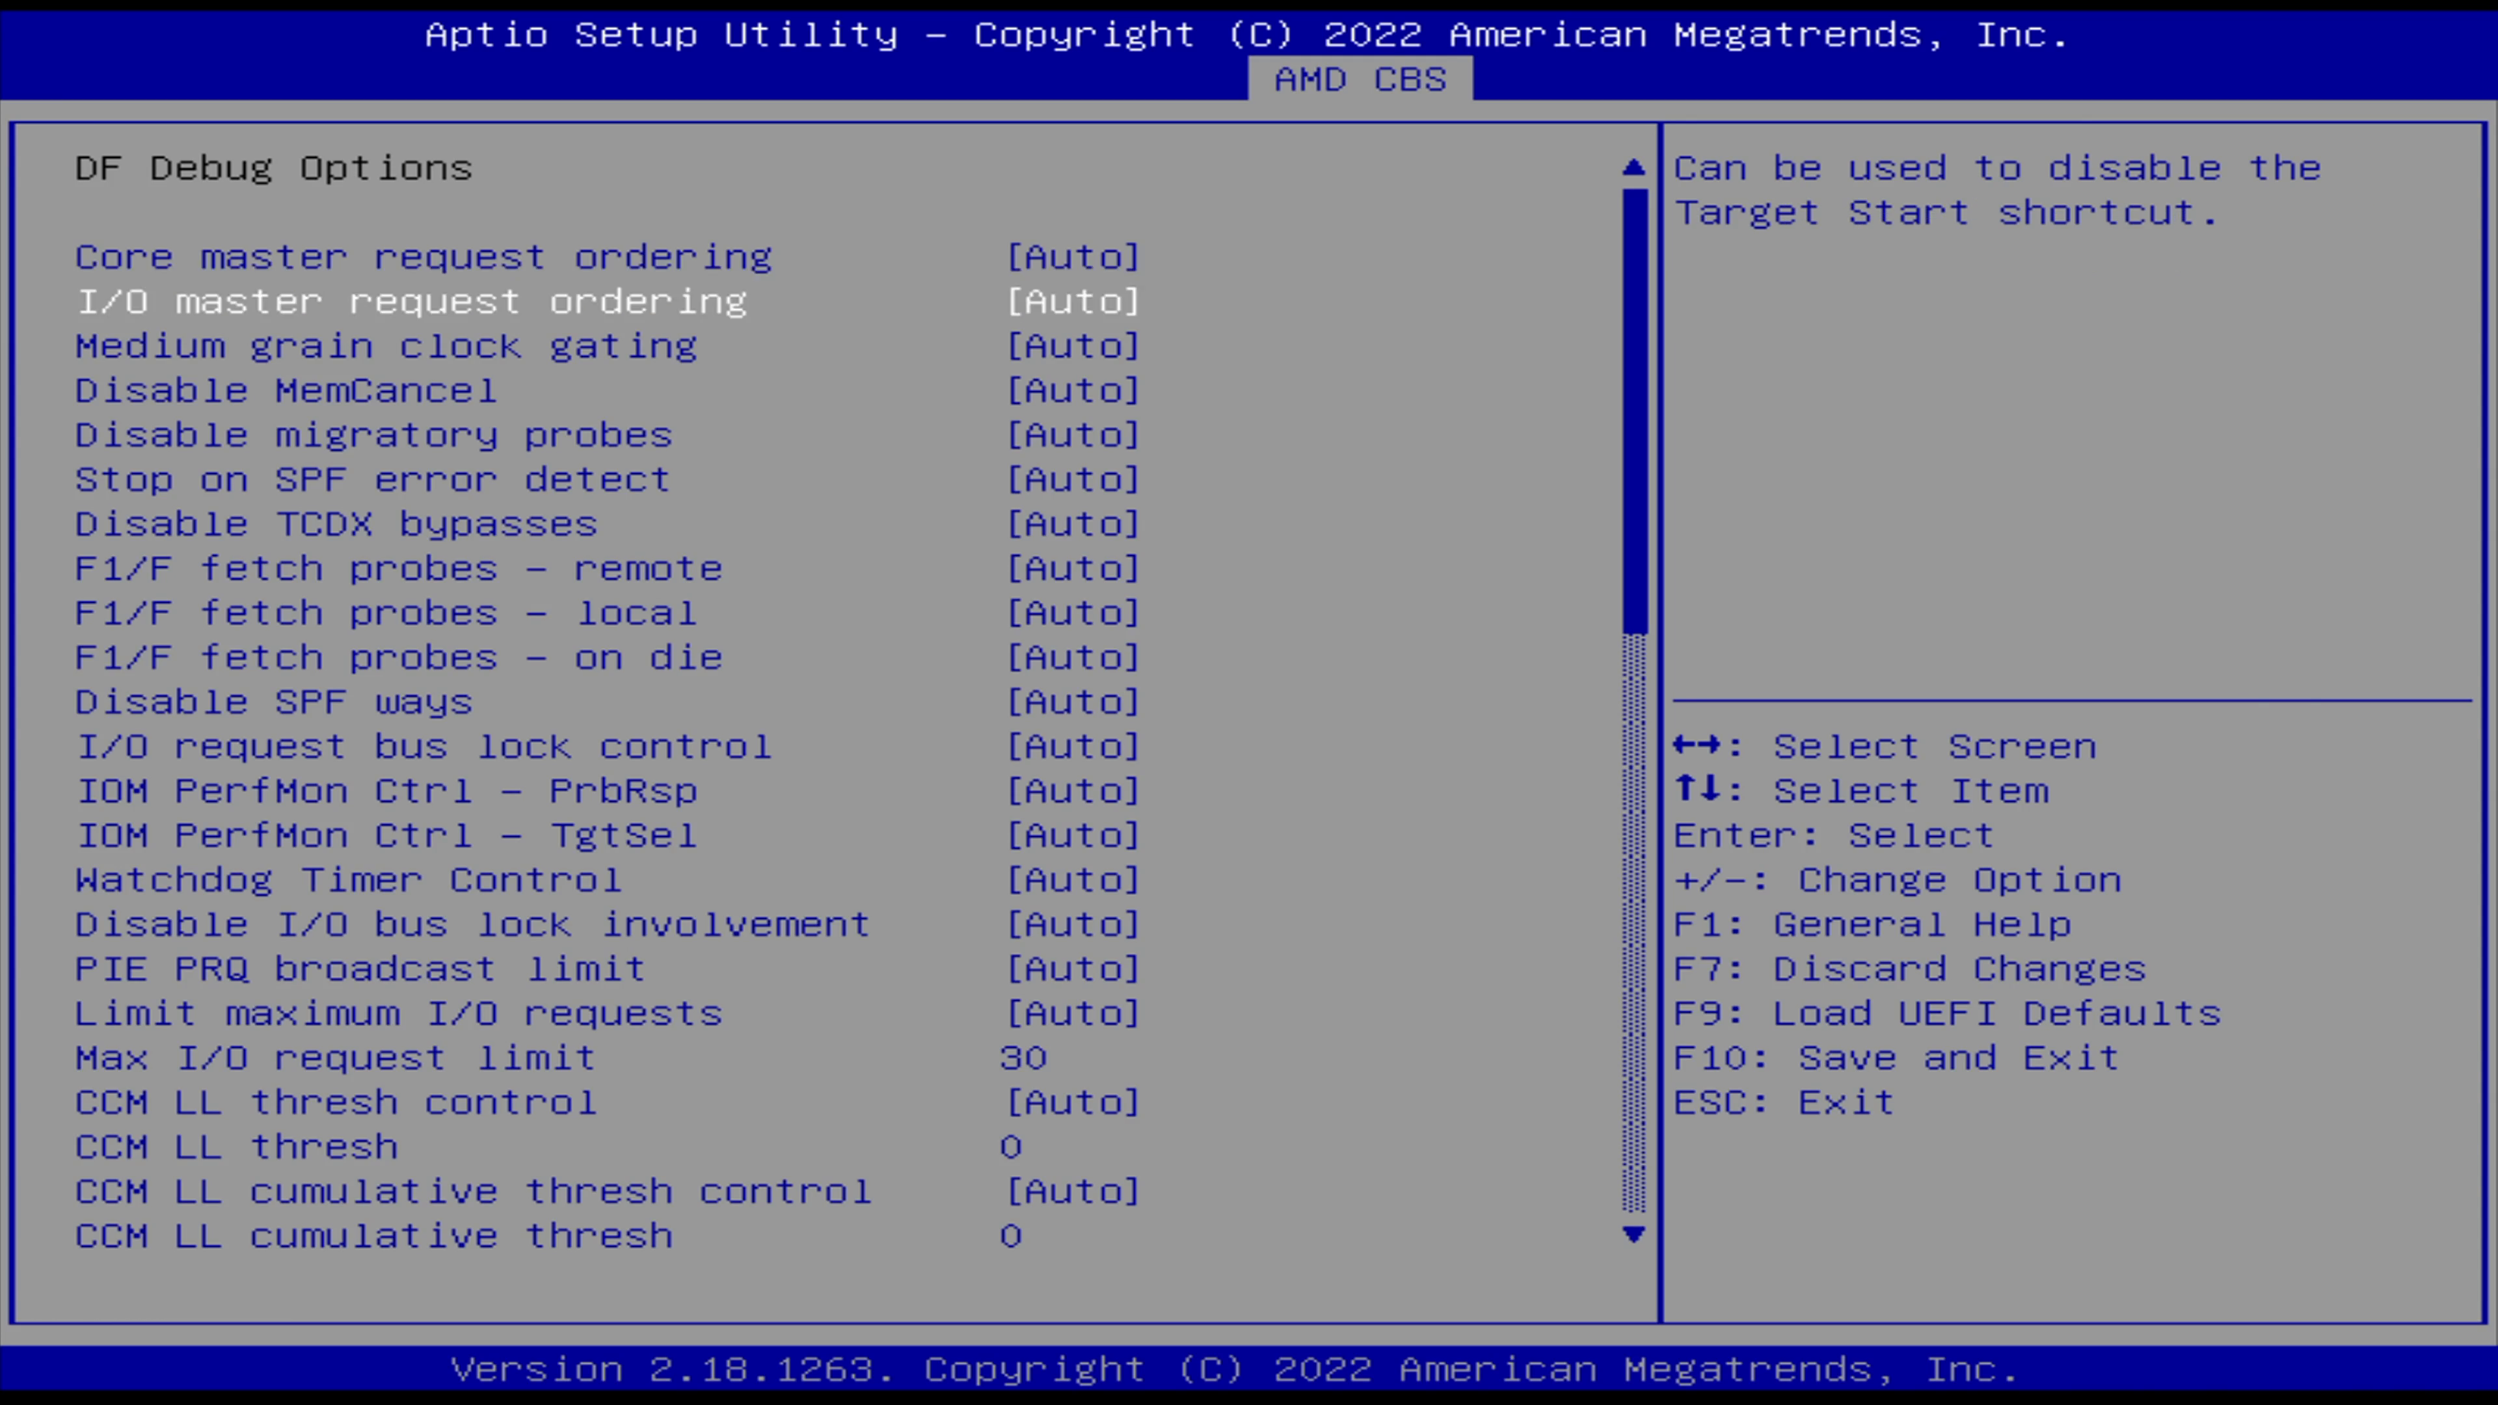Click the F9: Load UEFI Defaults hint
The width and height of the screenshot is (2498, 1405).
tap(1947, 1014)
